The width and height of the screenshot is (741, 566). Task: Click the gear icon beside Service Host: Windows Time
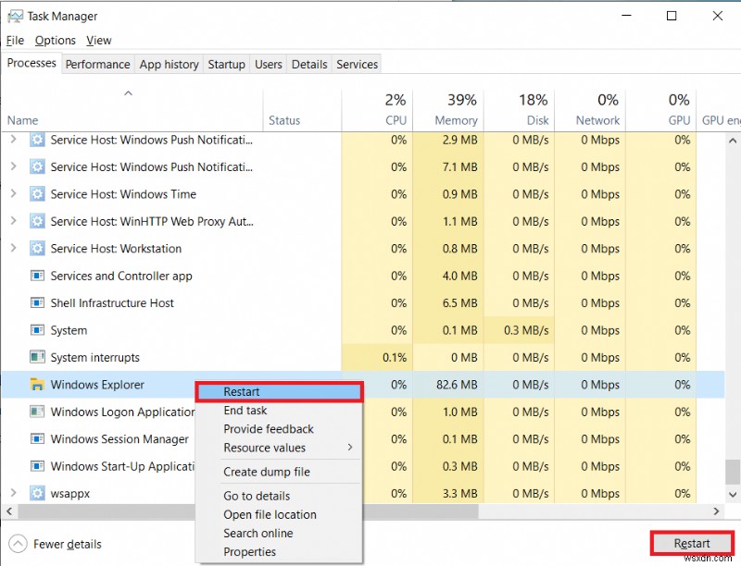pyautogui.click(x=37, y=194)
